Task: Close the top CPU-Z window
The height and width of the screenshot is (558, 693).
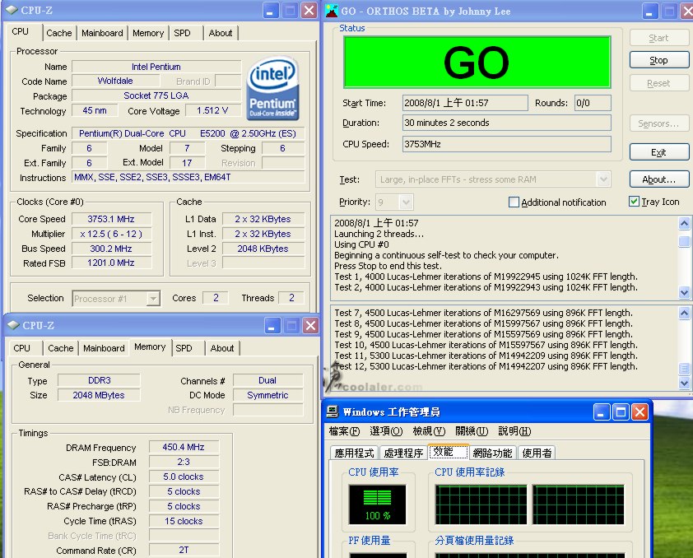Action: pos(309,10)
